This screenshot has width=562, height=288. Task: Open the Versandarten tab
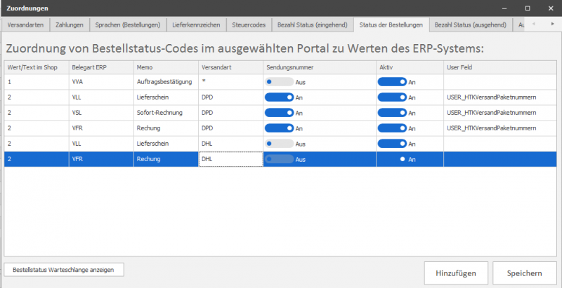25,25
